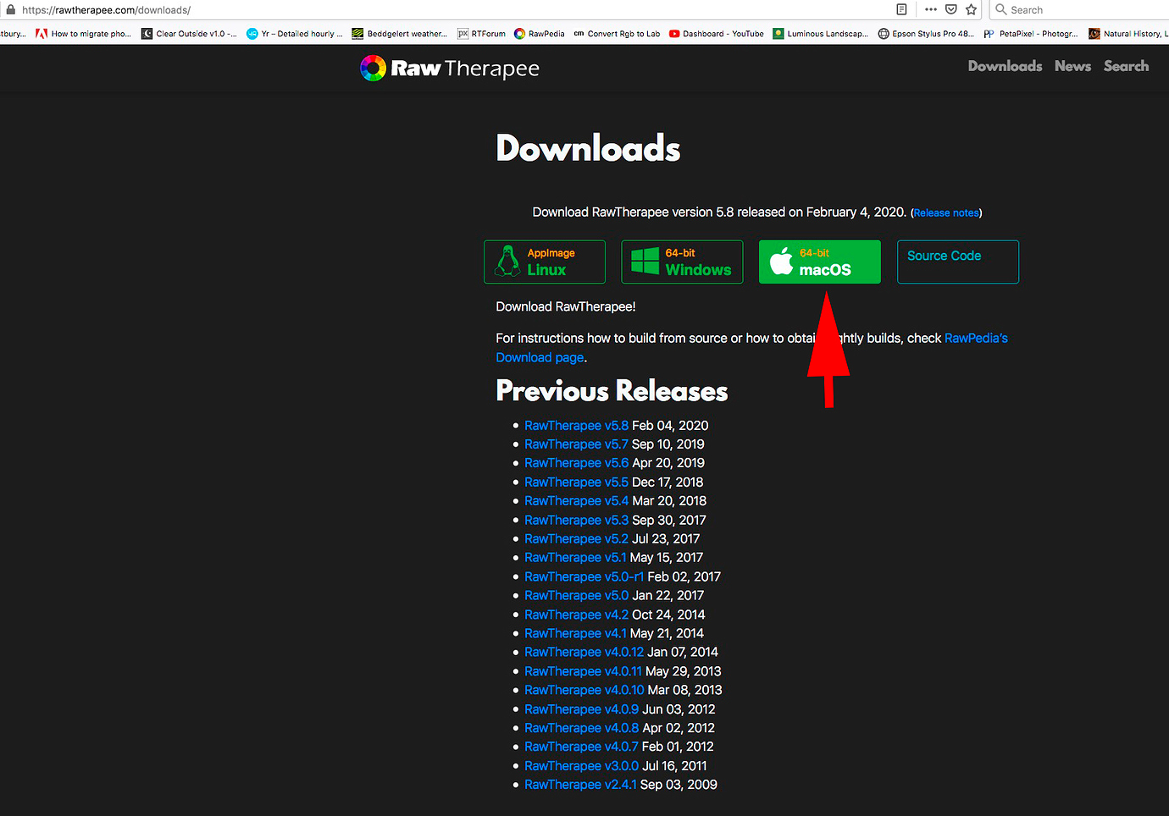The width and height of the screenshot is (1169, 816).
Task: Click the Downloads page heading
Action: click(x=588, y=148)
